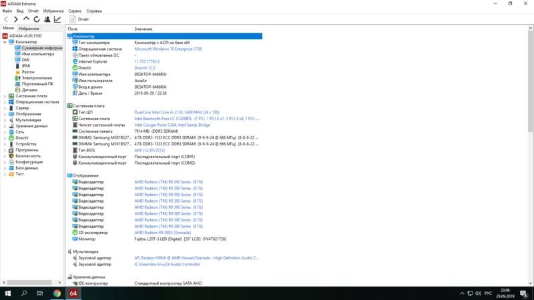
Task: Open Microsoft Windows 10 Enterprise LTSB link
Action: [168, 49]
